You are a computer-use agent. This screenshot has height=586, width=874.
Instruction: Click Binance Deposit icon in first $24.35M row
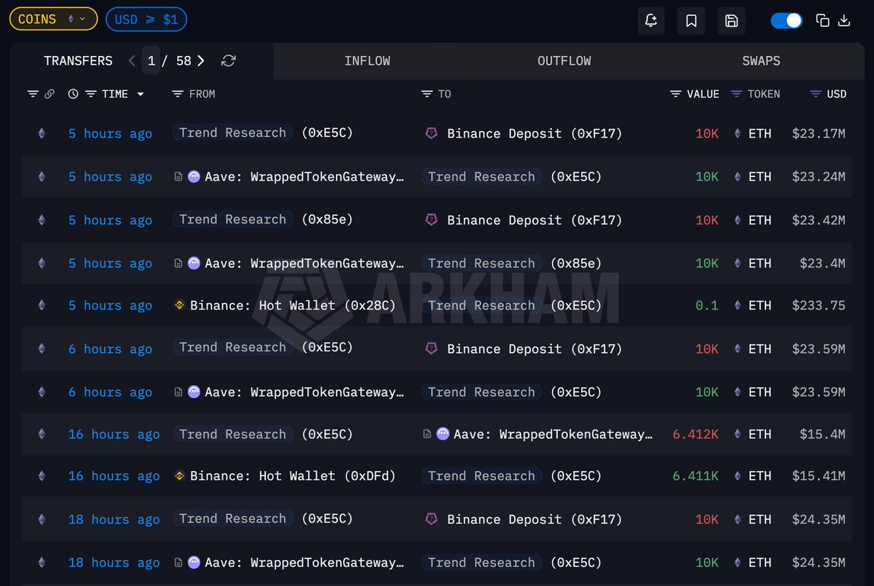tap(431, 519)
